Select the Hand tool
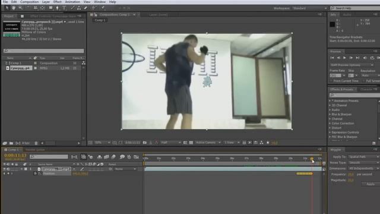Image resolution: width=380 pixels, height=214 pixels. point(14,8)
